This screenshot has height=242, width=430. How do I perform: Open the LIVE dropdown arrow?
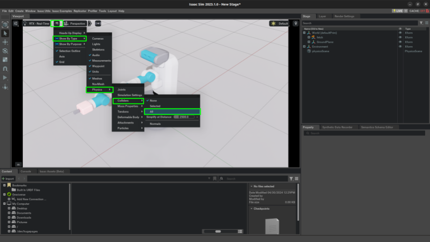406,11
